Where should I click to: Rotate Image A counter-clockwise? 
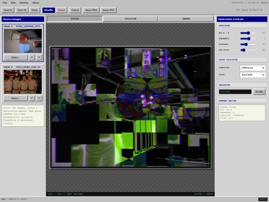[x=32, y=57]
